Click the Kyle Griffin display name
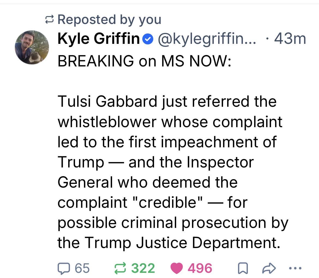 pos(99,39)
